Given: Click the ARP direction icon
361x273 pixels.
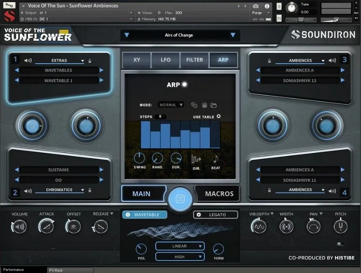Looking at the screenshot, I should [x=196, y=159].
